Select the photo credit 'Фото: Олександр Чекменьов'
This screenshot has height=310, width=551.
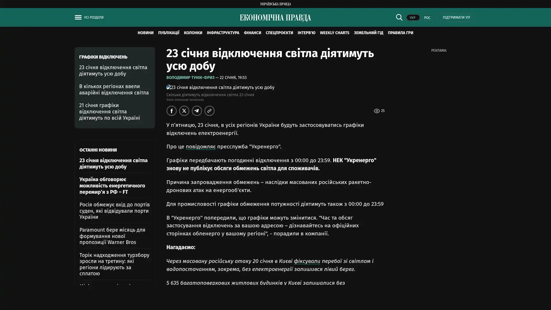[185, 100]
